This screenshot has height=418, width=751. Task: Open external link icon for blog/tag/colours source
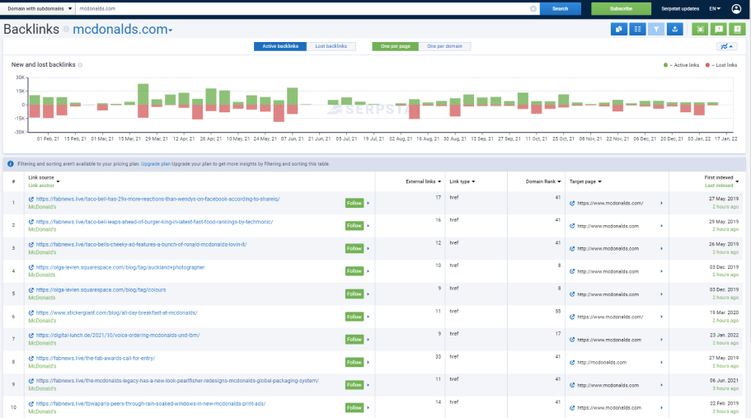coord(31,290)
